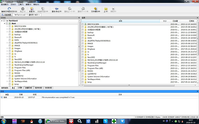Screen dimensions: 199x124
Task: Open the QQ penguin icon in the taskbar
Action: click(32, 121)
